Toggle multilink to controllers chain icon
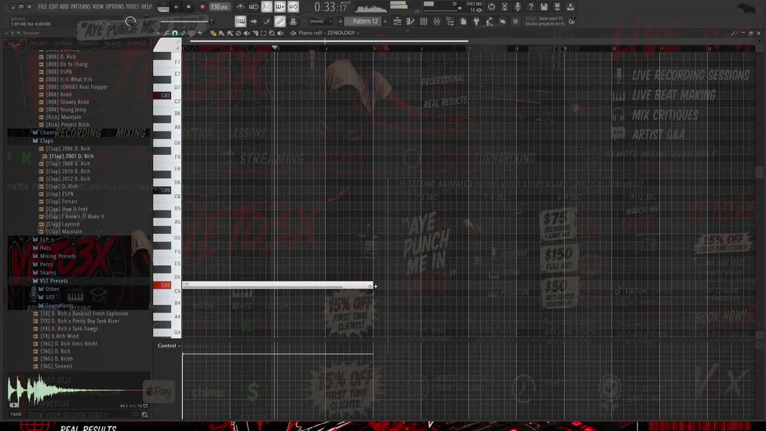 tap(280, 22)
